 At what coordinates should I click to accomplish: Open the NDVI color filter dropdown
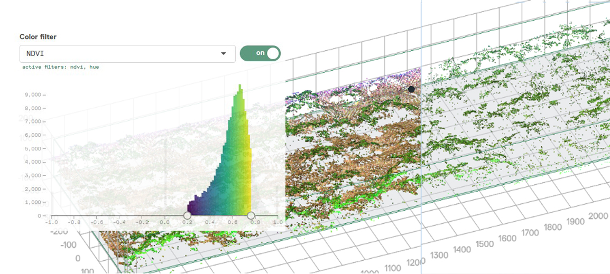127,54
